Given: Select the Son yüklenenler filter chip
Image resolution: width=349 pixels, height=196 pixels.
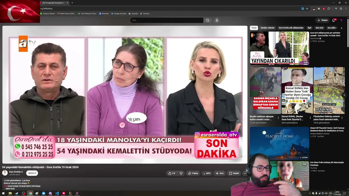Looking at the screenshot, I should pos(332,28).
